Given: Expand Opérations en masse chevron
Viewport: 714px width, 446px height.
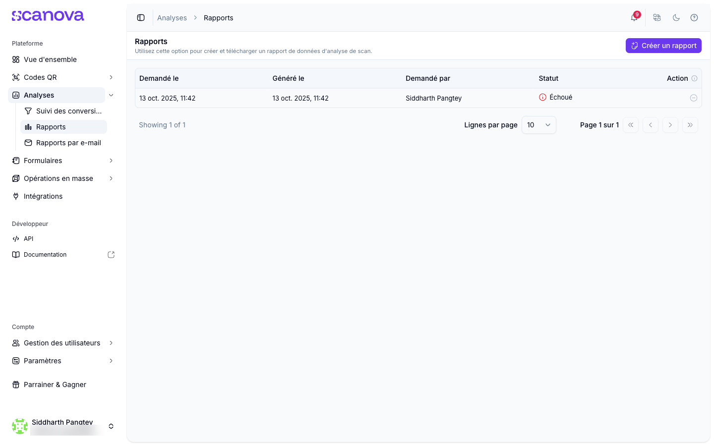Looking at the screenshot, I should click(x=111, y=178).
